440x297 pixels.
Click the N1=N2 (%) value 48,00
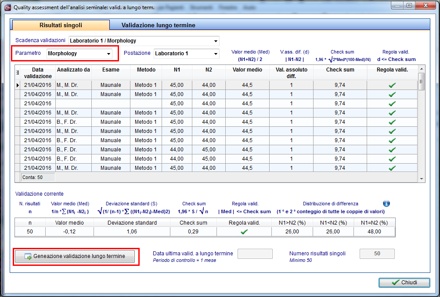374,232
